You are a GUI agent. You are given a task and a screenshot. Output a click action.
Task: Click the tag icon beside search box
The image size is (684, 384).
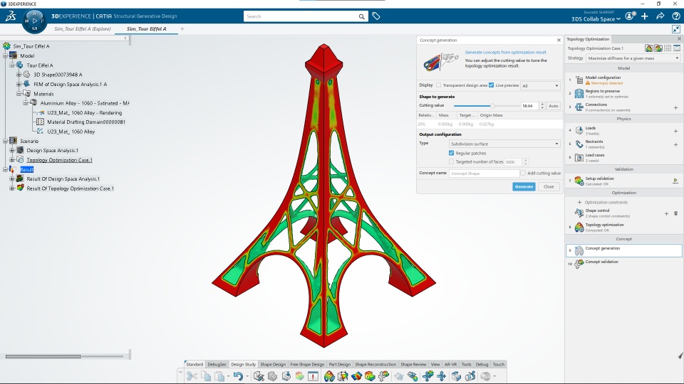point(376,16)
